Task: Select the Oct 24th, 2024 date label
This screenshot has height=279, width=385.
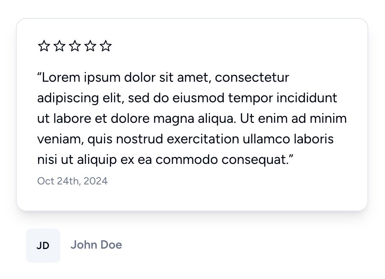Action: tap(72, 181)
